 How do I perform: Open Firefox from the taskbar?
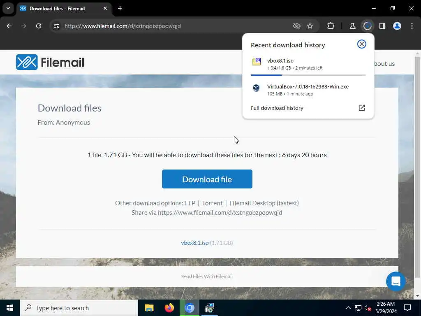(x=169, y=308)
